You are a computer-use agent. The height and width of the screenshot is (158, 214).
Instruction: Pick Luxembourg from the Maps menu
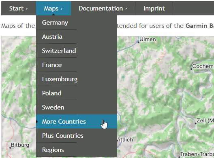click(77, 79)
